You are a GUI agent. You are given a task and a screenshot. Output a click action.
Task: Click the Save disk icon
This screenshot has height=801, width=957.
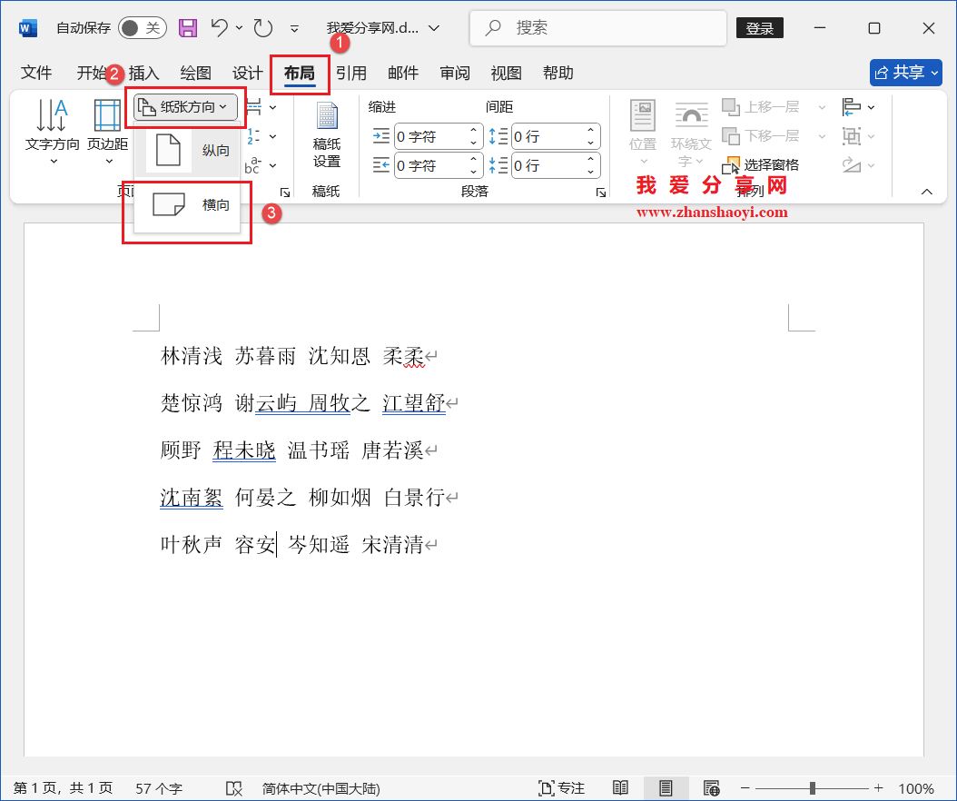(x=188, y=28)
